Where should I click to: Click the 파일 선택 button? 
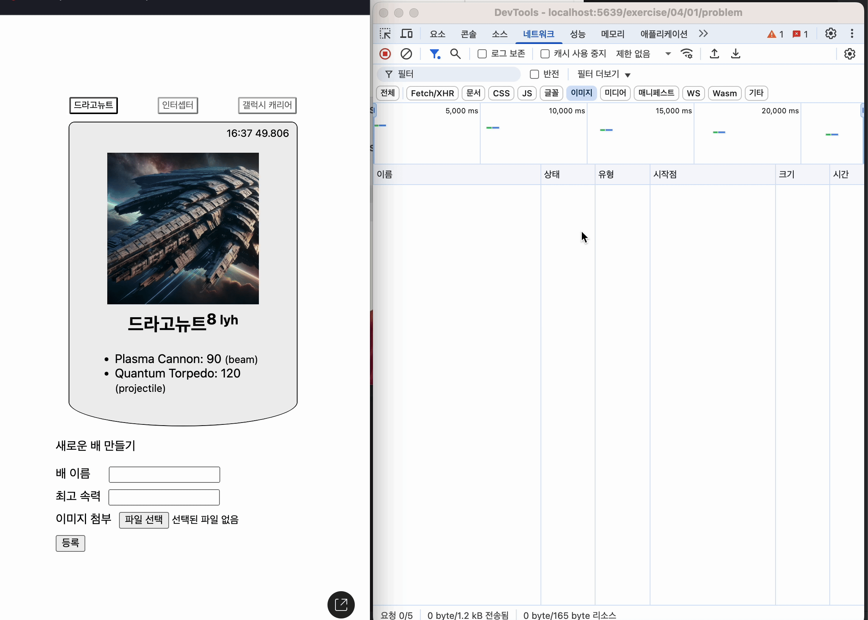(144, 520)
